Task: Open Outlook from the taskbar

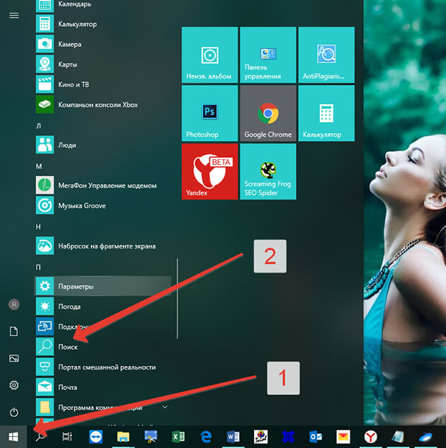Action: 316,437
